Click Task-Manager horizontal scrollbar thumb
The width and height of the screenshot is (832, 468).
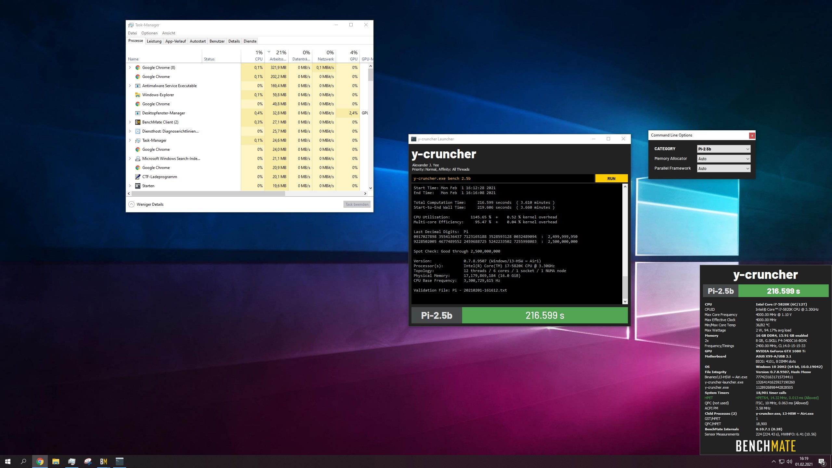tap(208, 193)
